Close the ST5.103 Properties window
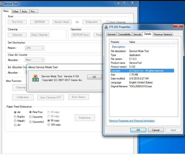 click(x=178, y=26)
